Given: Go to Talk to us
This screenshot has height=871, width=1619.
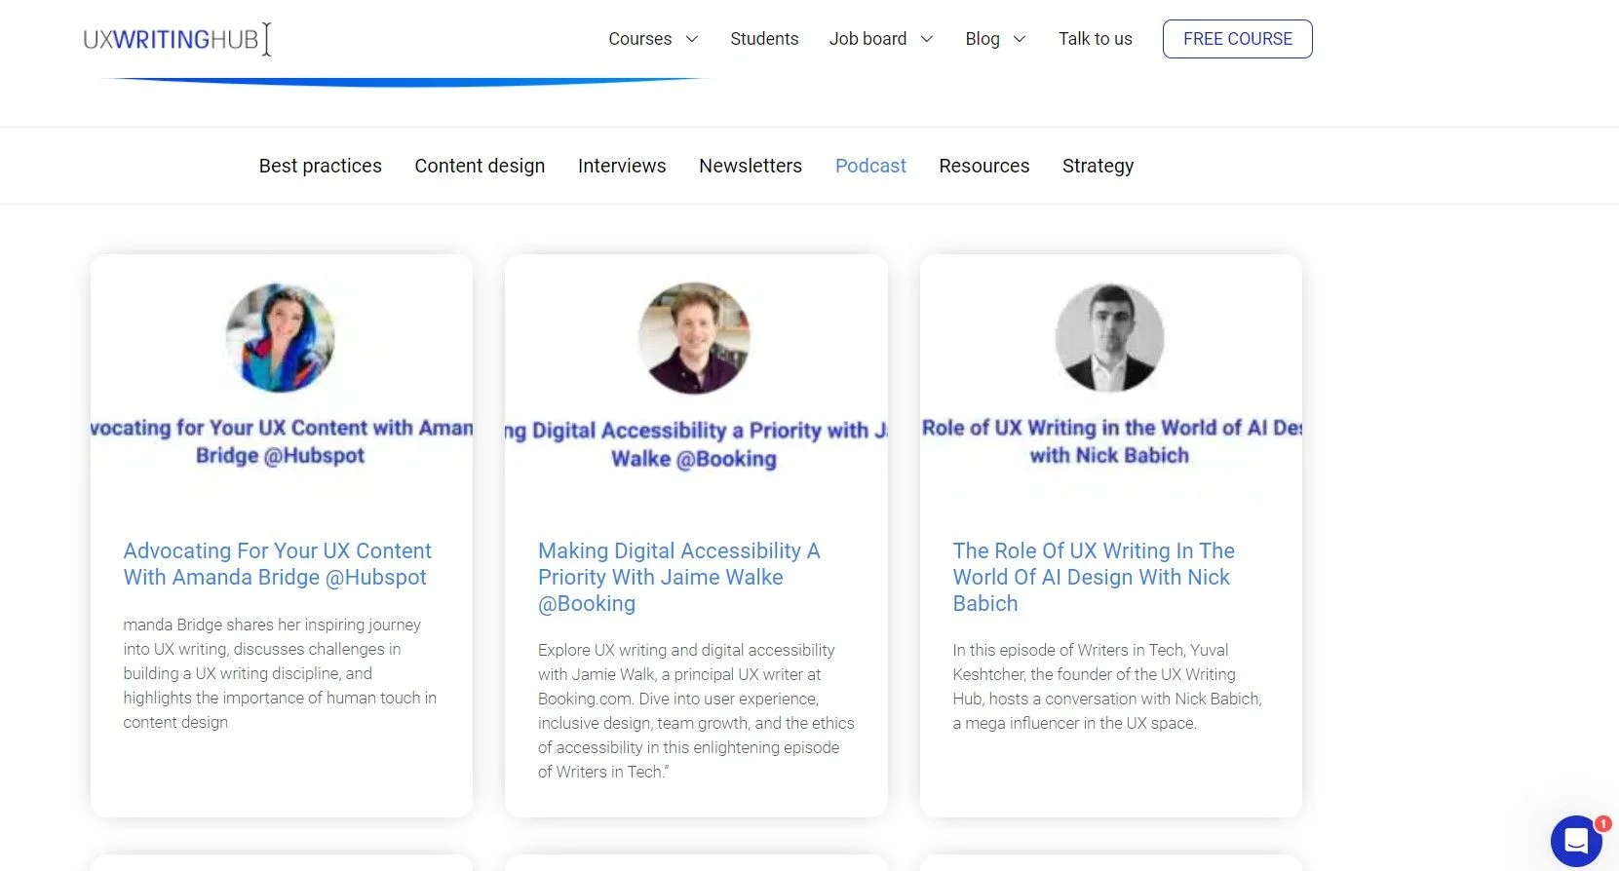Looking at the screenshot, I should click(x=1095, y=39).
